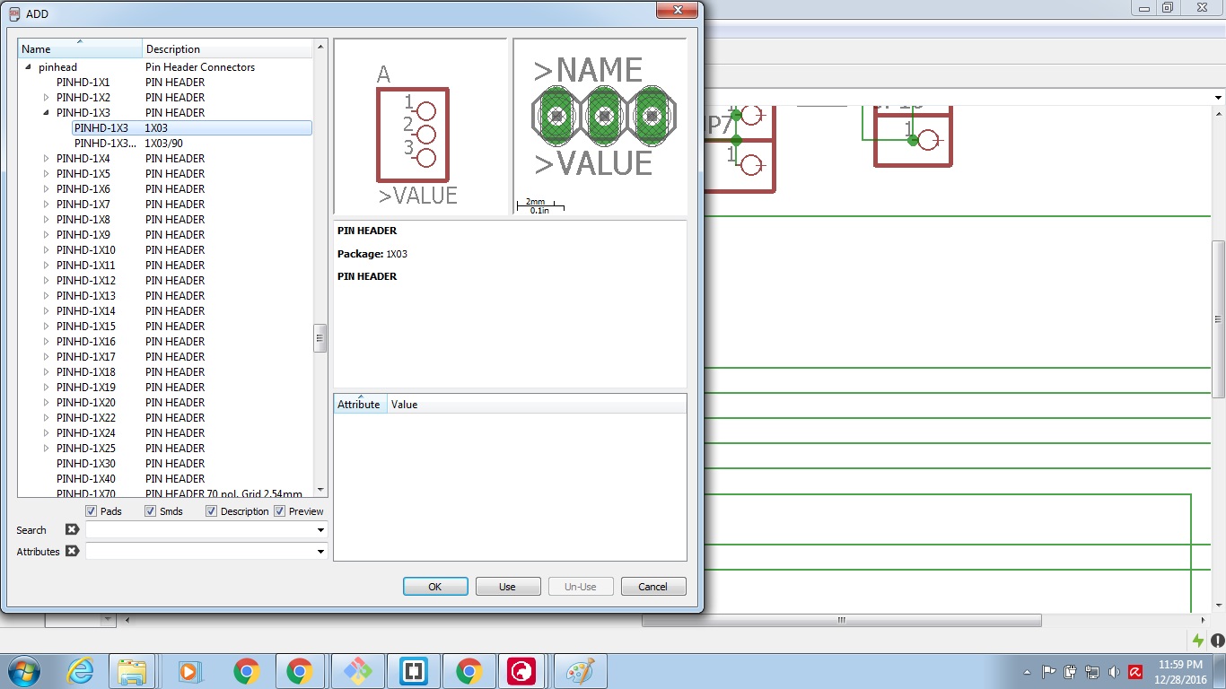Click the library list scroll-down arrow

click(320, 491)
